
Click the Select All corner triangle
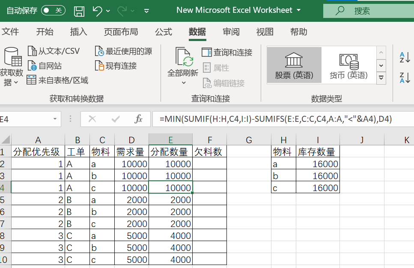[6, 139]
